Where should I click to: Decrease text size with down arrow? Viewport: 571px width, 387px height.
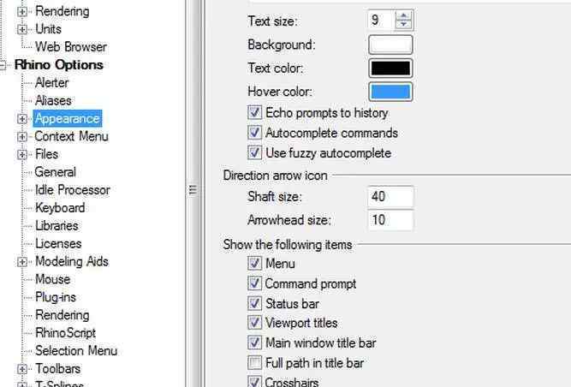pyautogui.click(x=403, y=24)
